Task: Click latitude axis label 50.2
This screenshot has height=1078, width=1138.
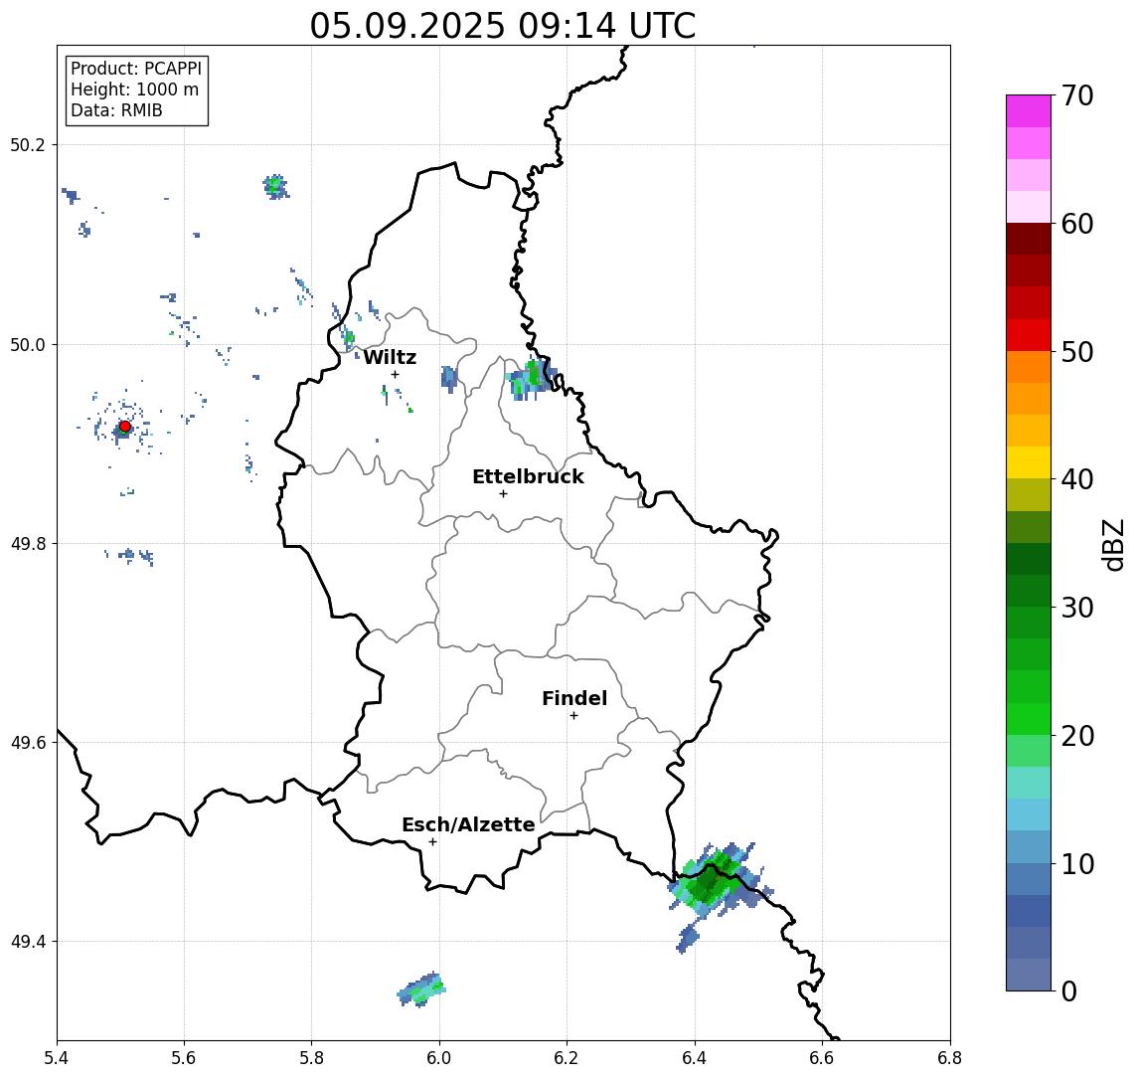Action: (x=27, y=144)
